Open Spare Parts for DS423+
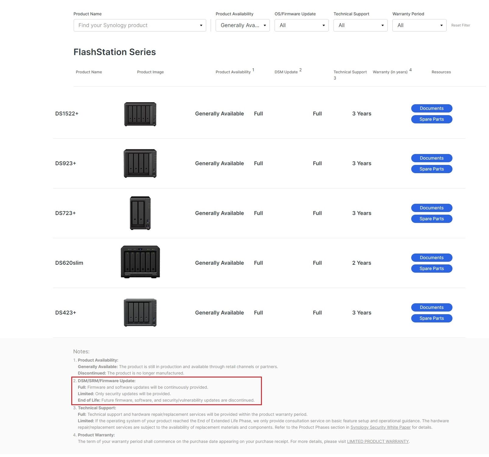489x457 pixels. [431, 318]
